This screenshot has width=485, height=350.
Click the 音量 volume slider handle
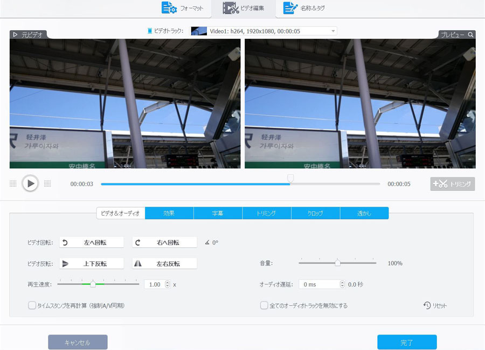point(337,263)
